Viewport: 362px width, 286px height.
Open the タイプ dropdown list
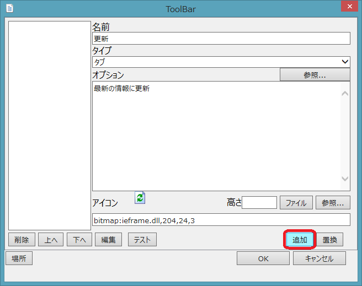(x=221, y=62)
